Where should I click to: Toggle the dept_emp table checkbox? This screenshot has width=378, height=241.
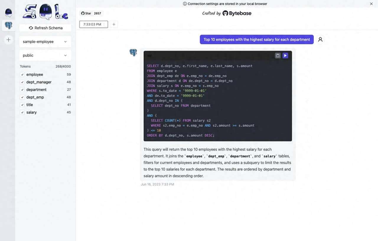[x=22, y=97]
